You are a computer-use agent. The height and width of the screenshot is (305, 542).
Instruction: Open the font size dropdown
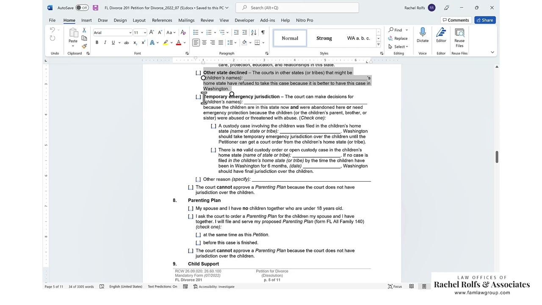pos(144,33)
